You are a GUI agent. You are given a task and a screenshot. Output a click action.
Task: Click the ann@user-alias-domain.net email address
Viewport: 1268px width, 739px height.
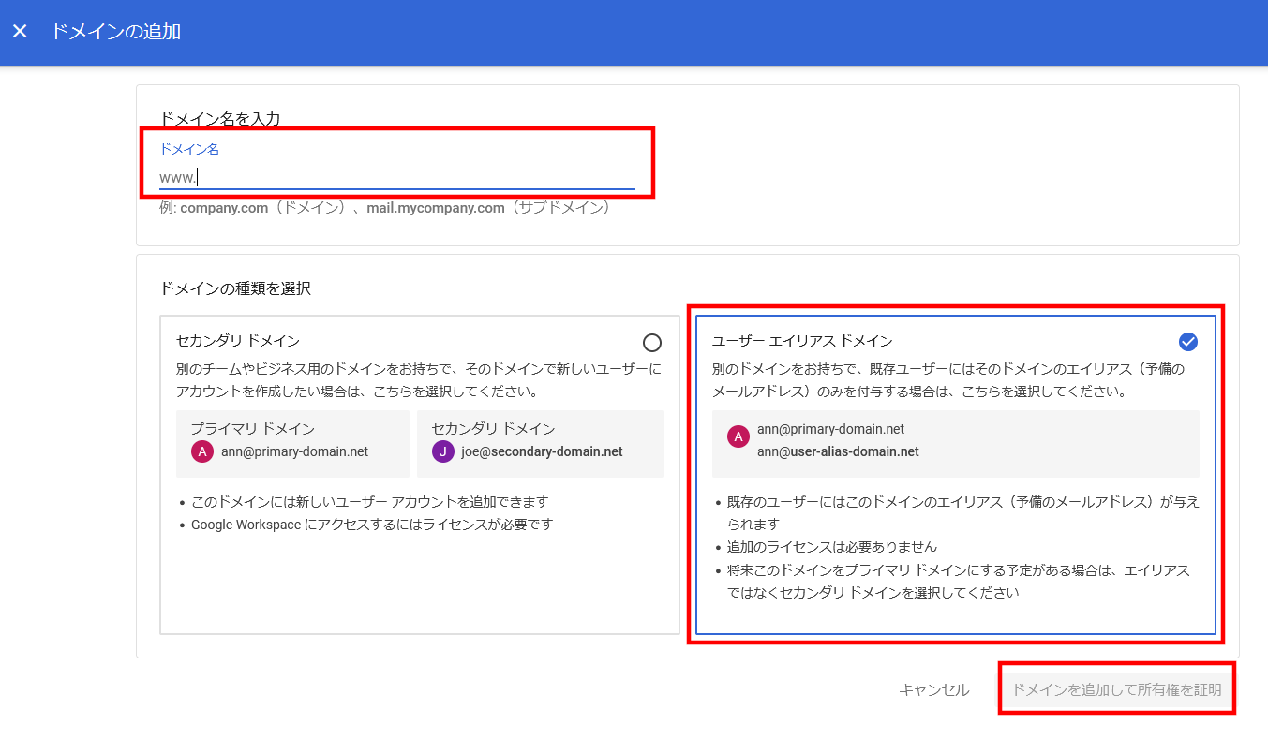pyautogui.click(x=838, y=451)
